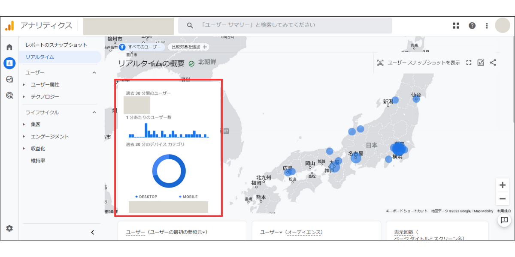Click MOBILE legend item
This screenshot has height=257, width=515.
coord(188,197)
